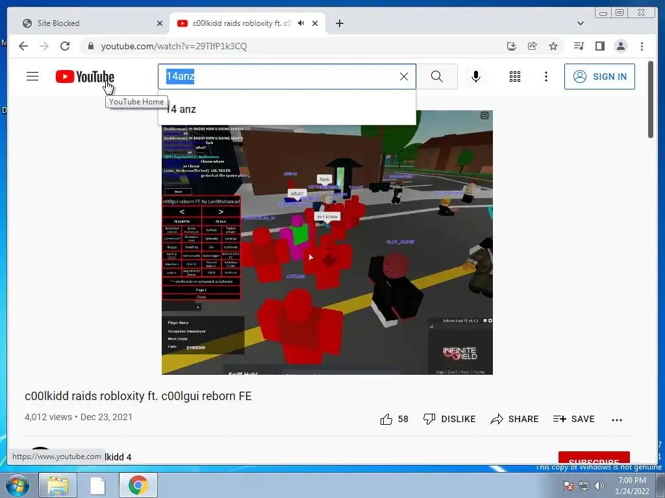Open the media control icon
This screenshot has width=665, height=498.
[579, 46]
